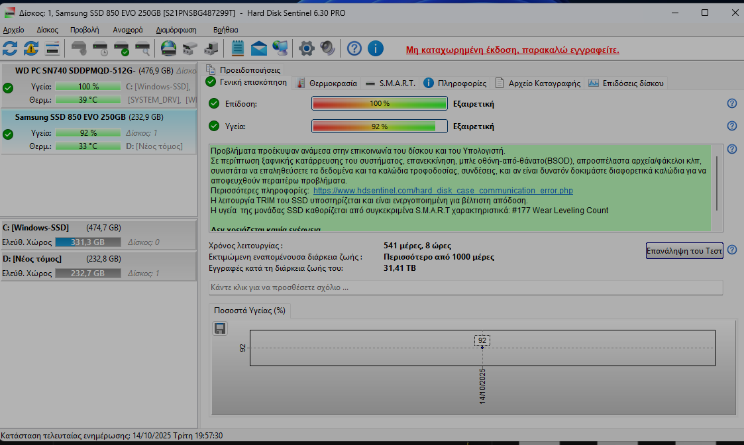Image resolution: width=744 pixels, height=445 pixels.
Task: Click the unregistered version red warning link
Action: (512, 50)
